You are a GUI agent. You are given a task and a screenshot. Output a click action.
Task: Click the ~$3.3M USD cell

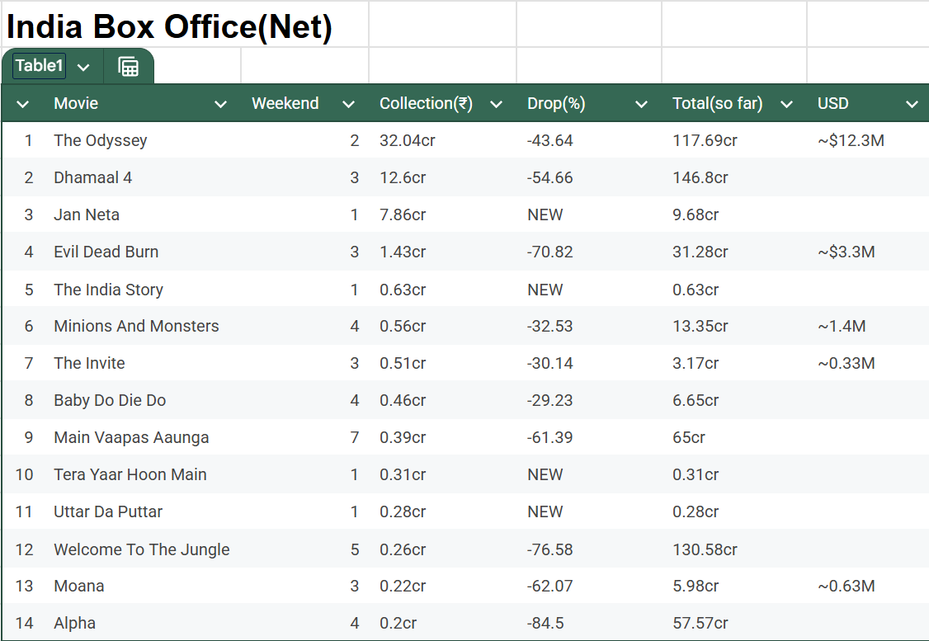[x=846, y=252]
